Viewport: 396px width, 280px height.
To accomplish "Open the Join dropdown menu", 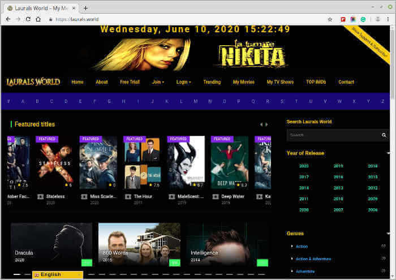I will (158, 82).
